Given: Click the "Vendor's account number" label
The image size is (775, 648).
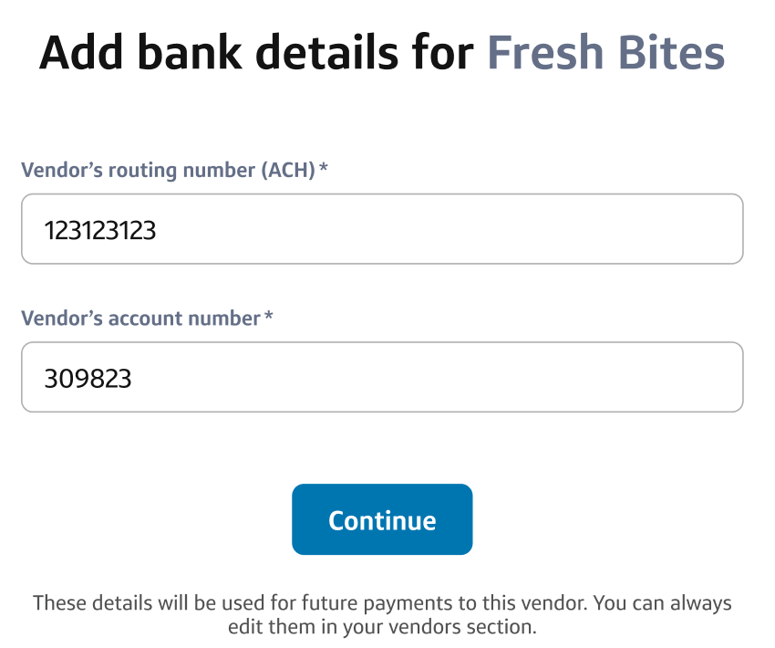Looking at the screenshot, I should pos(140,319).
